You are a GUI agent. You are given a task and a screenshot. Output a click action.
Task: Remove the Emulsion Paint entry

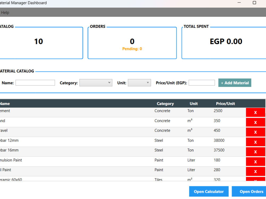point(255,162)
